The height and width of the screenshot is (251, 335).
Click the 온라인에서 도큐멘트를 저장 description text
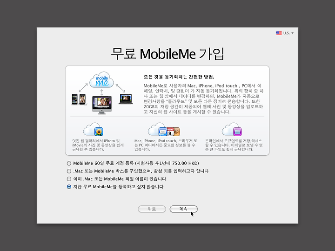click(234, 145)
